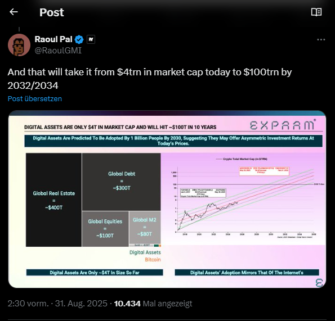Click the Global Equities ~$100T block
Image resolution: width=335 pixels, height=321 pixels.
tap(105, 229)
